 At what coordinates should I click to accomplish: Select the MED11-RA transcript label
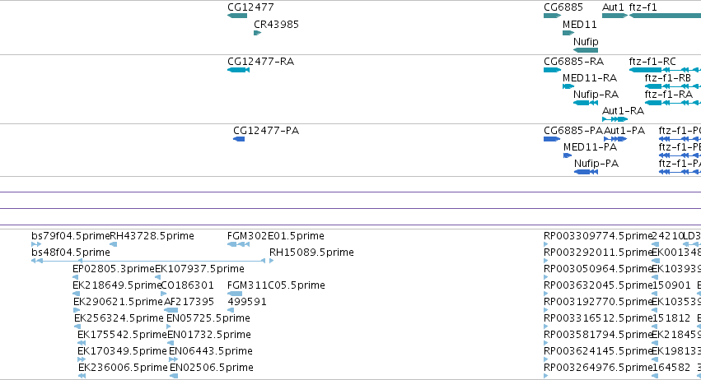pos(590,77)
